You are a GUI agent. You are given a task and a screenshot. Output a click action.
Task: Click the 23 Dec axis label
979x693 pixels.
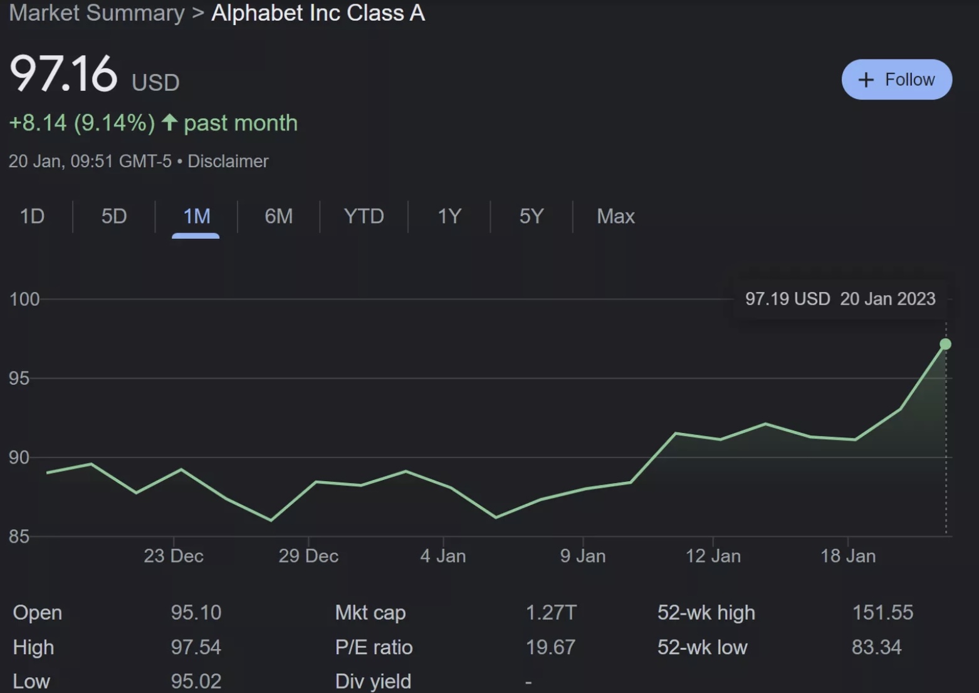(x=174, y=556)
